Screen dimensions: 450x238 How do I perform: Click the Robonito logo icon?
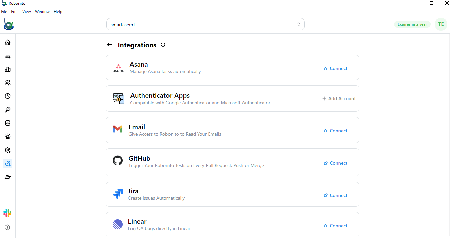[x=8, y=25]
